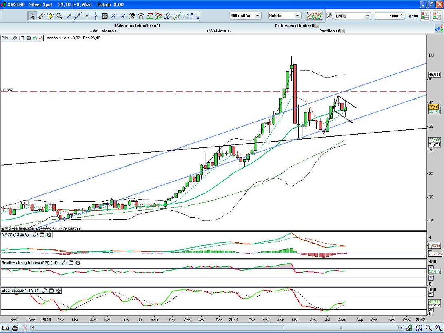Activate the magnifying glass zoom tool
The image size is (444, 333).
(x=60, y=16)
